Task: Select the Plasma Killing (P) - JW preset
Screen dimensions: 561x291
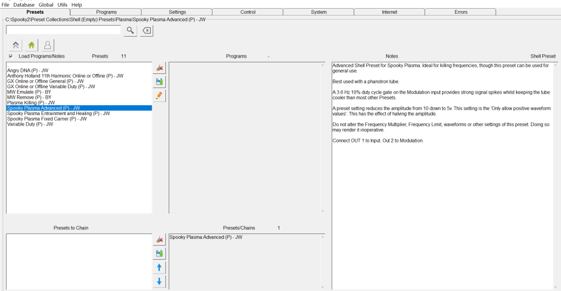Action: 31,102
